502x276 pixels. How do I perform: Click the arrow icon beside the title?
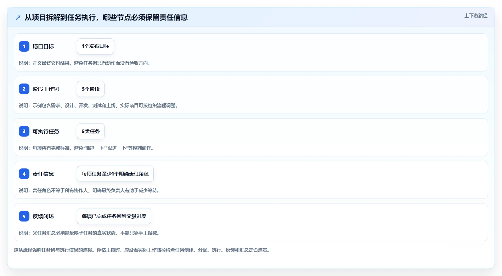click(x=18, y=17)
